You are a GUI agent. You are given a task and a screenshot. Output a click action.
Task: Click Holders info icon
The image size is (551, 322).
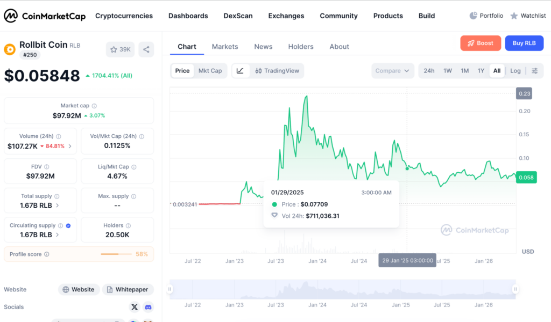[x=128, y=225]
